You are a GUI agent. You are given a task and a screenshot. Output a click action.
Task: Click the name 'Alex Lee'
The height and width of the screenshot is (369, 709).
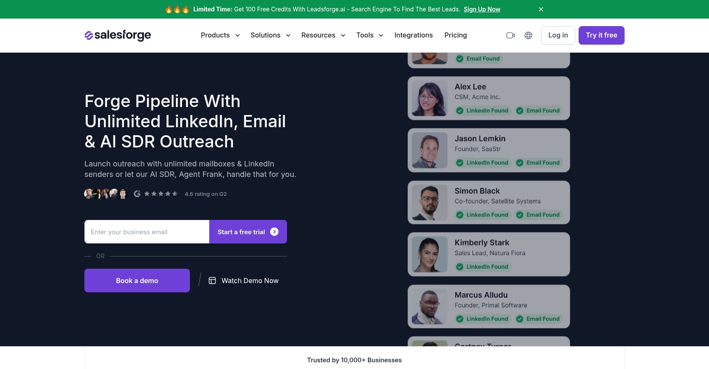coord(470,87)
